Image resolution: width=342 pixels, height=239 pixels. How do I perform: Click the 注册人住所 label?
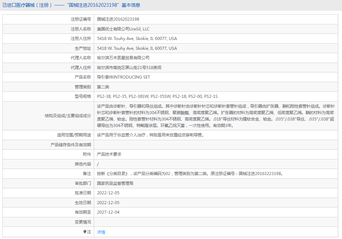point(81,39)
